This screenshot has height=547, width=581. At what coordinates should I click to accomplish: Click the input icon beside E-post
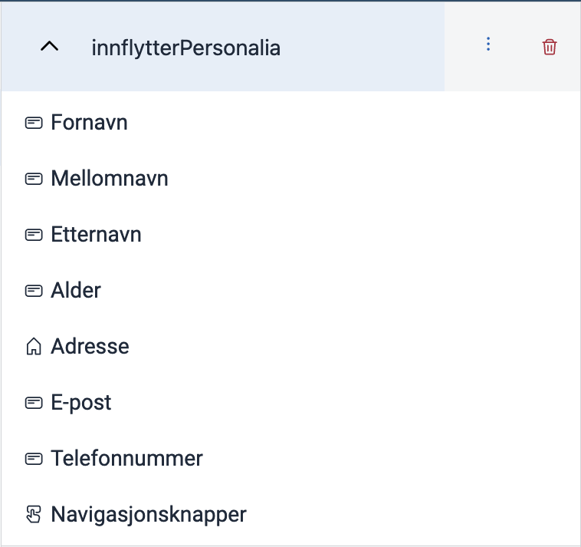pyautogui.click(x=34, y=403)
